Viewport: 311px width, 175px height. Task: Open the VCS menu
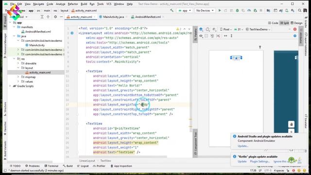tap(109, 4)
